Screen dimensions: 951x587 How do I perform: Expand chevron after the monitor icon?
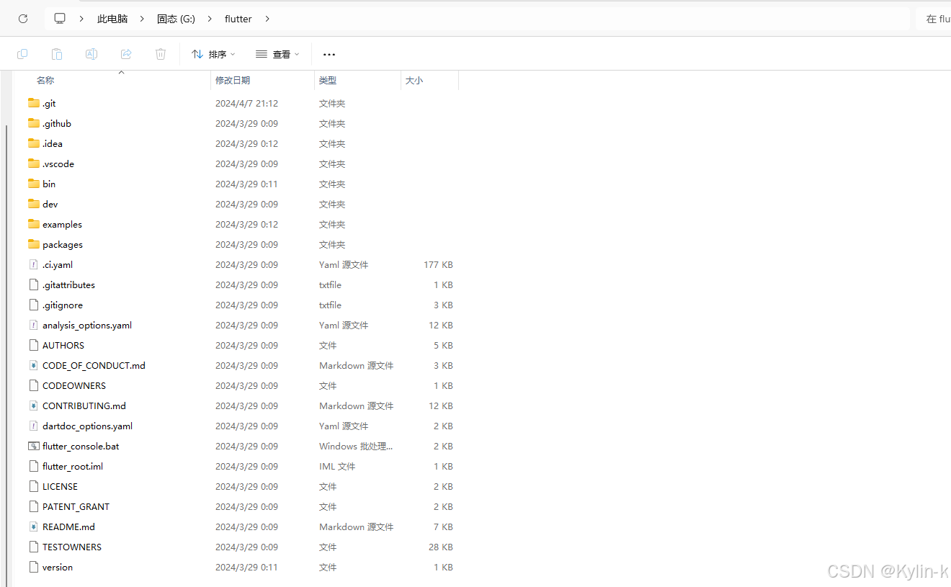(81, 19)
